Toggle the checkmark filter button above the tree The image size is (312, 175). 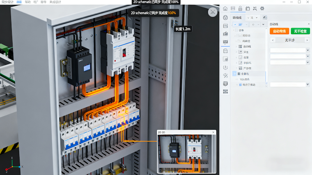235,24
